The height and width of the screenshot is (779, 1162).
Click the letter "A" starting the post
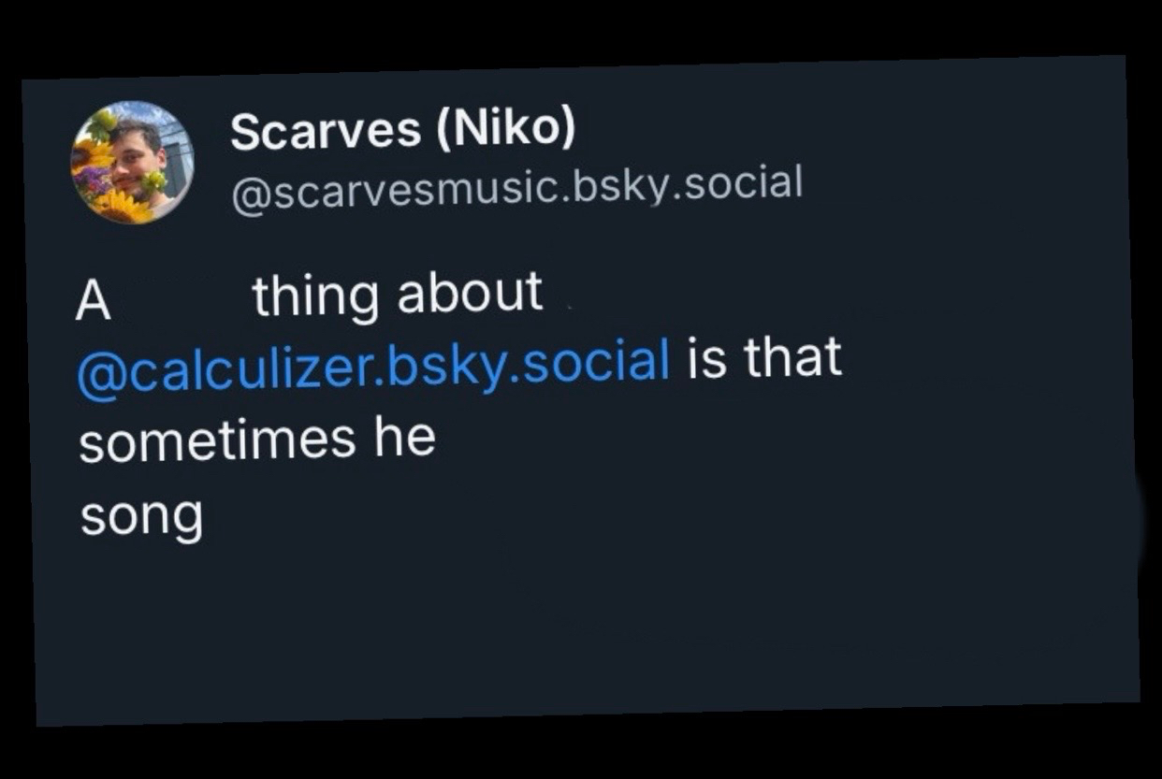pyautogui.click(x=94, y=302)
